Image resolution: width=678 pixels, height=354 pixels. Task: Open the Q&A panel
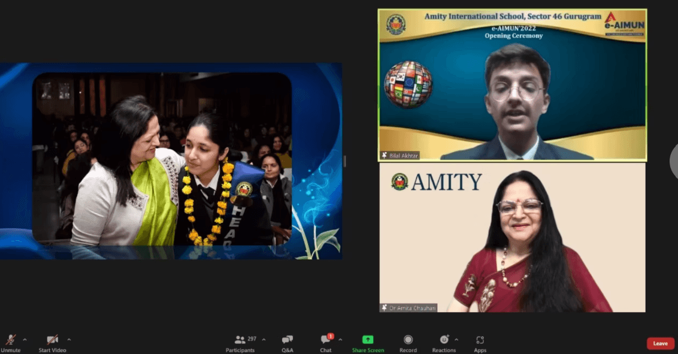tap(287, 343)
